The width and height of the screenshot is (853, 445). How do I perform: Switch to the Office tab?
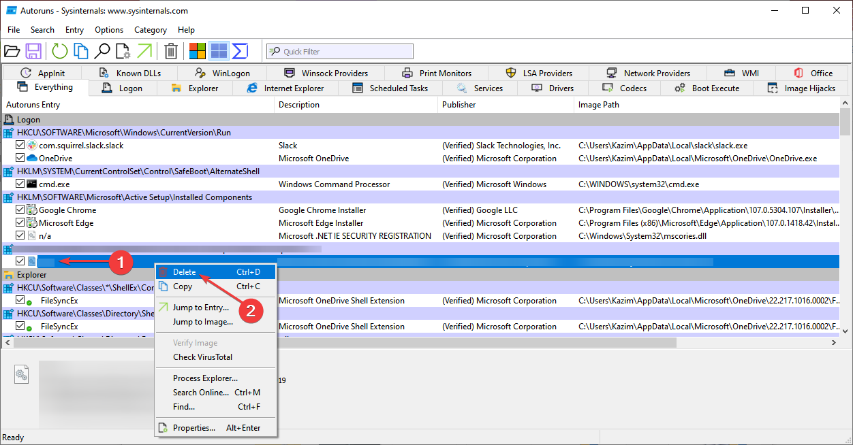coord(813,73)
